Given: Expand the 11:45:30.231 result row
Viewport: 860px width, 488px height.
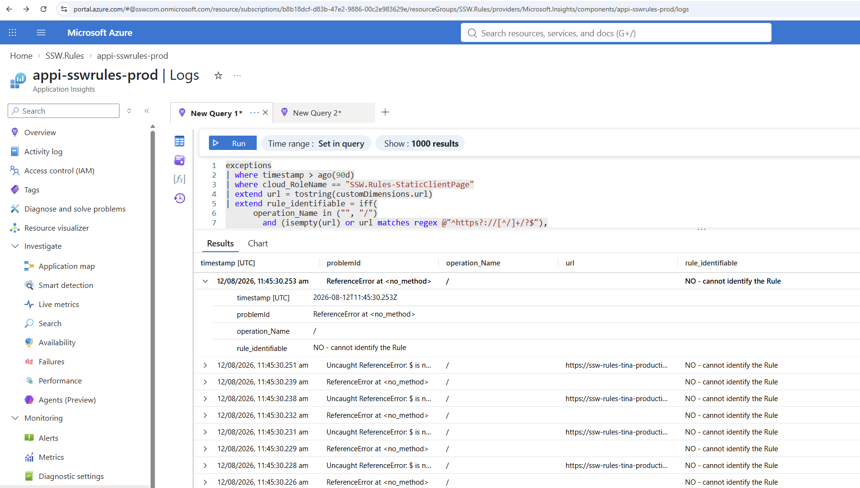Looking at the screenshot, I should (x=205, y=432).
